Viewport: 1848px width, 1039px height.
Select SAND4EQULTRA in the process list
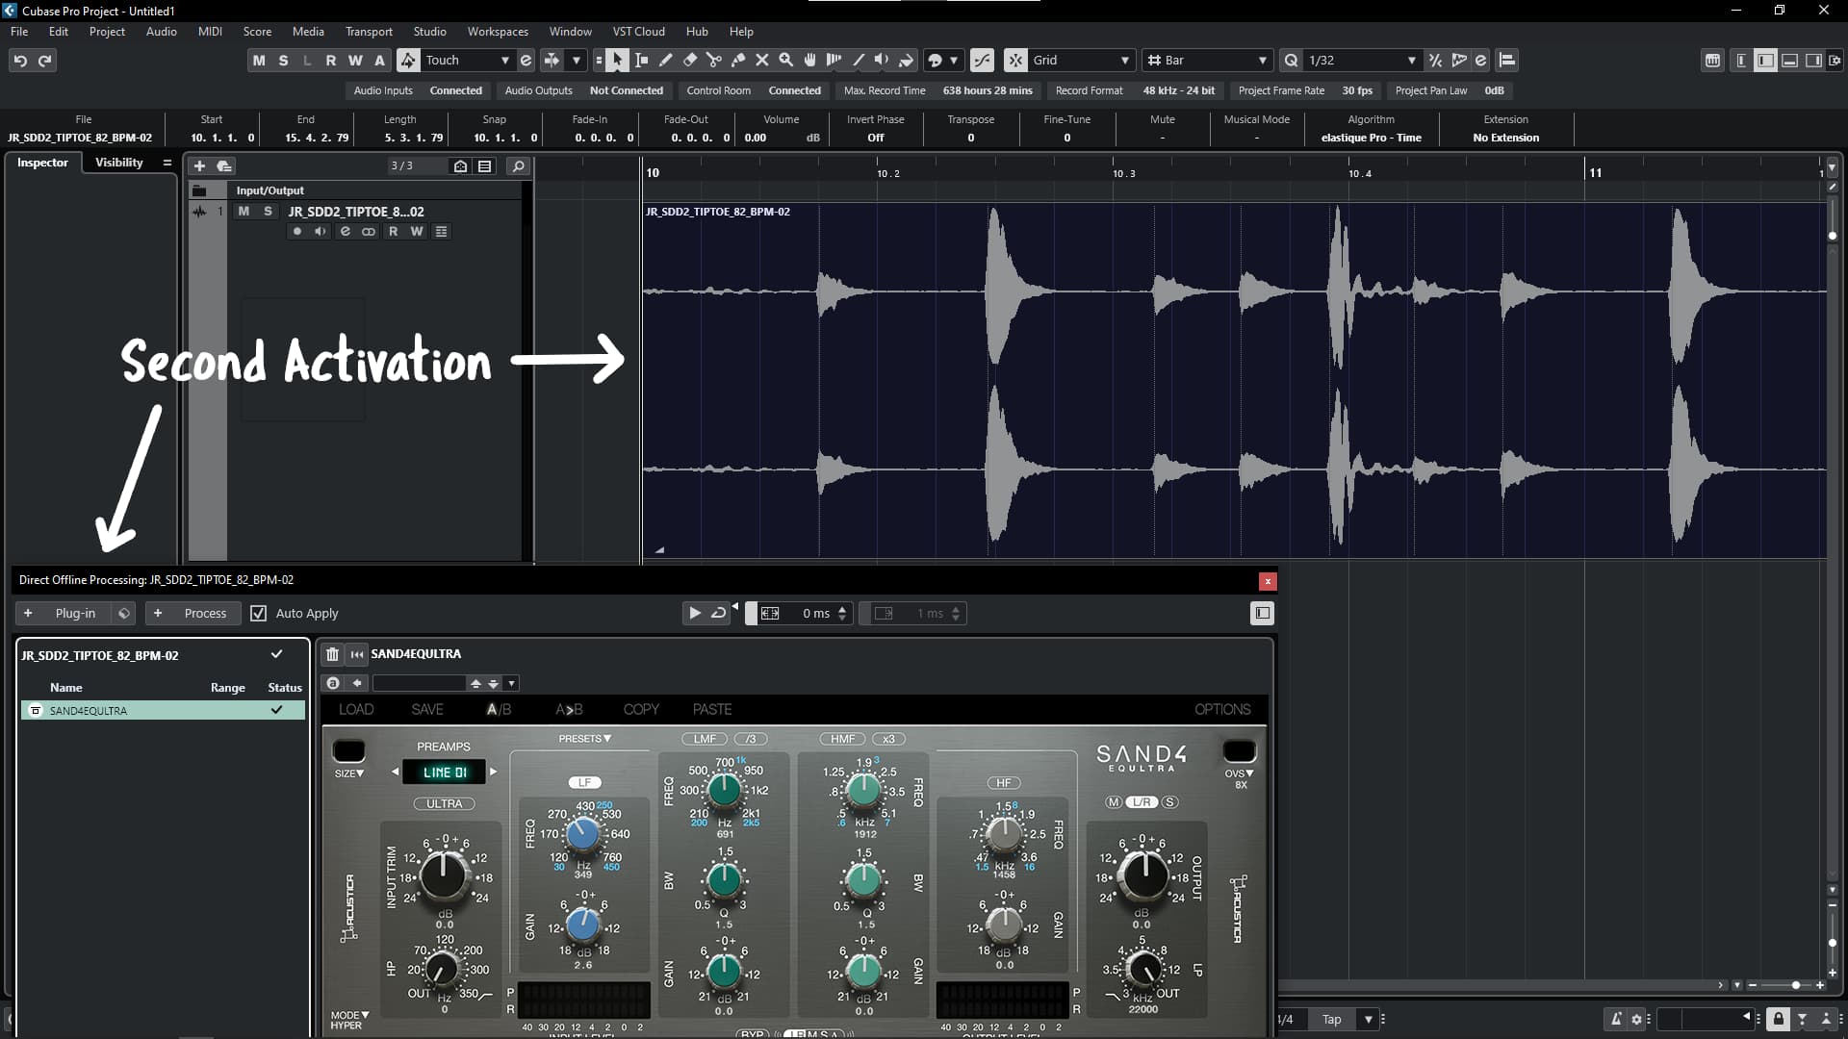click(x=89, y=711)
